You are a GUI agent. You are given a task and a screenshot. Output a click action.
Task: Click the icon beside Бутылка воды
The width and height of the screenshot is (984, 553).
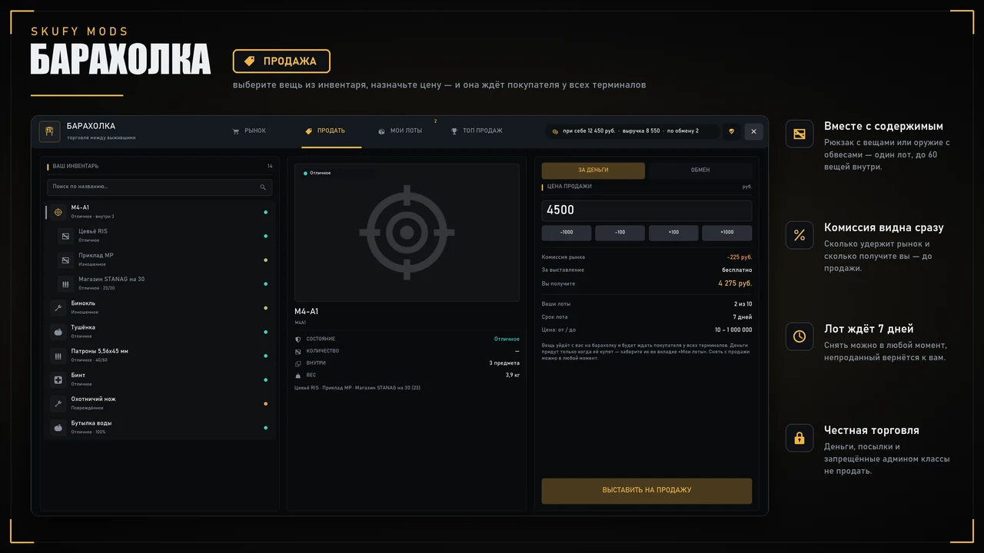58,427
